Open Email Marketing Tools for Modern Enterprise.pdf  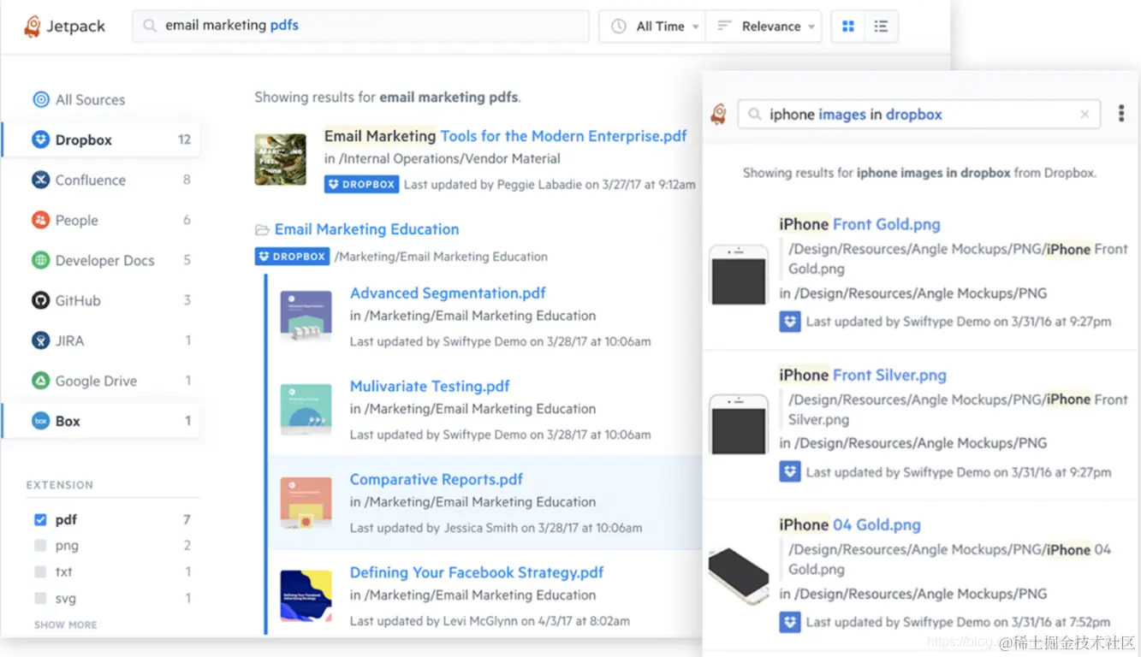[x=505, y=136]
